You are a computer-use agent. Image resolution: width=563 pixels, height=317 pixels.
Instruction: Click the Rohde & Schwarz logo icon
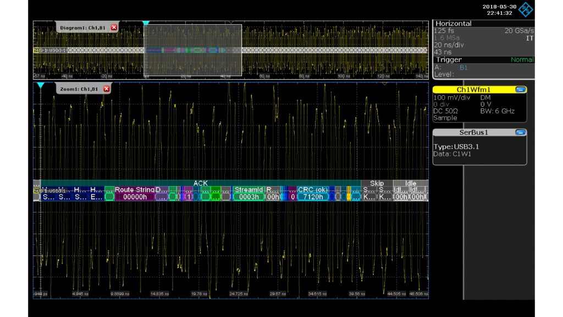(x=526, y=9)
